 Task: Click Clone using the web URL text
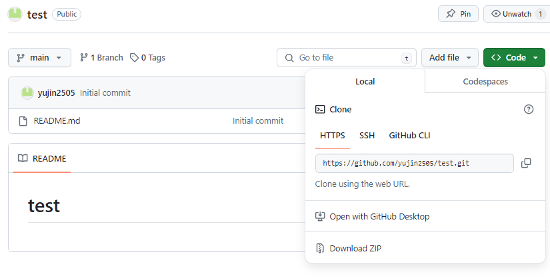(363, 184)
